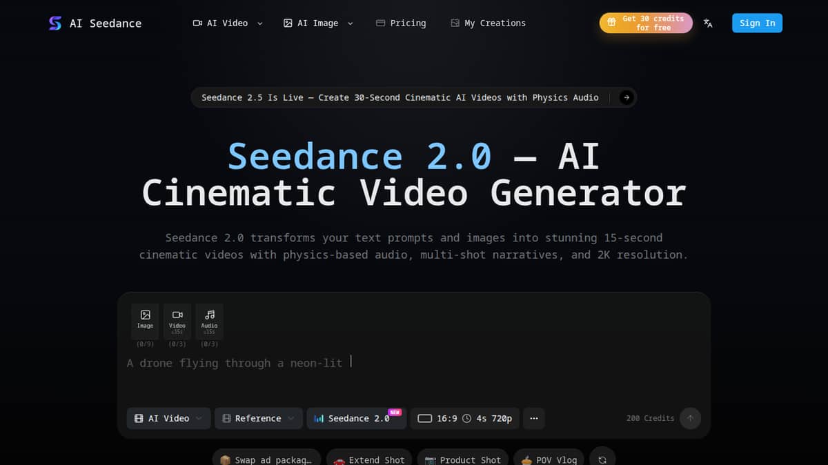Click the Seedance 2.0 heading text
The height and width of the screenshot is (465, 828).
[x=359, y=156]
